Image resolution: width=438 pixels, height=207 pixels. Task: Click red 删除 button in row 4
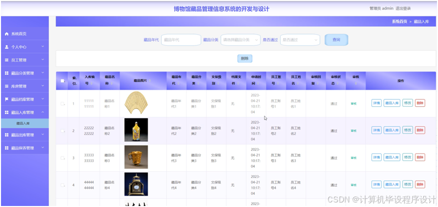point(420,184)
